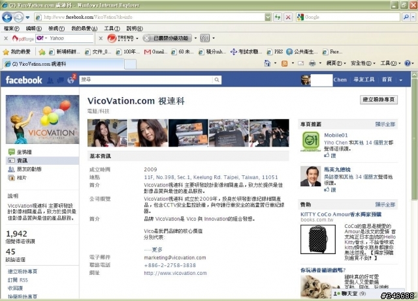This screenshot has height=301, width=418.
Task: Open the http://www.vicovation.com website link
Action: [x=175, y=273]
